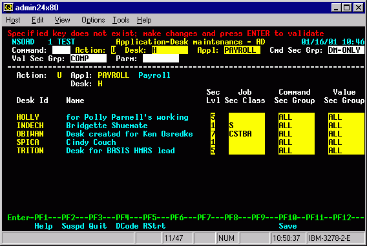Click the Suspd PF2 key label

click(73, 226)
